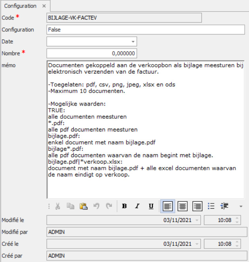Viewport: 249px width, 262px height.
Task: Click memo line 'alle documenten meesturen'
Action: (x=87, y=117)
